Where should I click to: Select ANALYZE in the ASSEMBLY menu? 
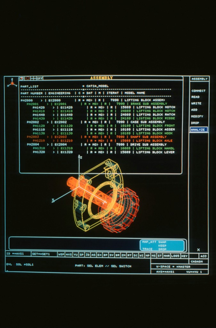[x=198, y=130]
